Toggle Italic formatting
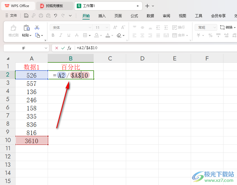 (61, 35)
